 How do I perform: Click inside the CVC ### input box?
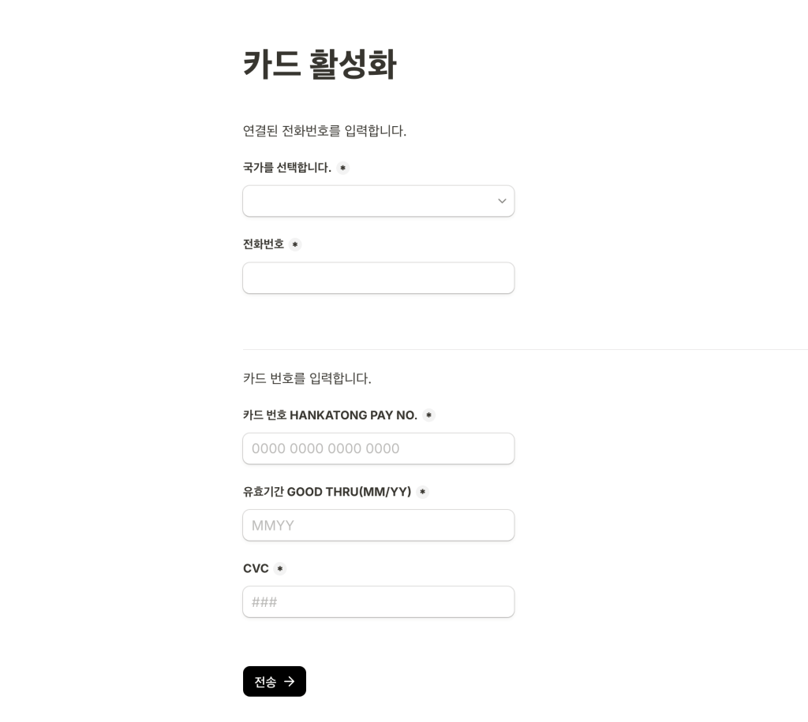pos(379,601)
